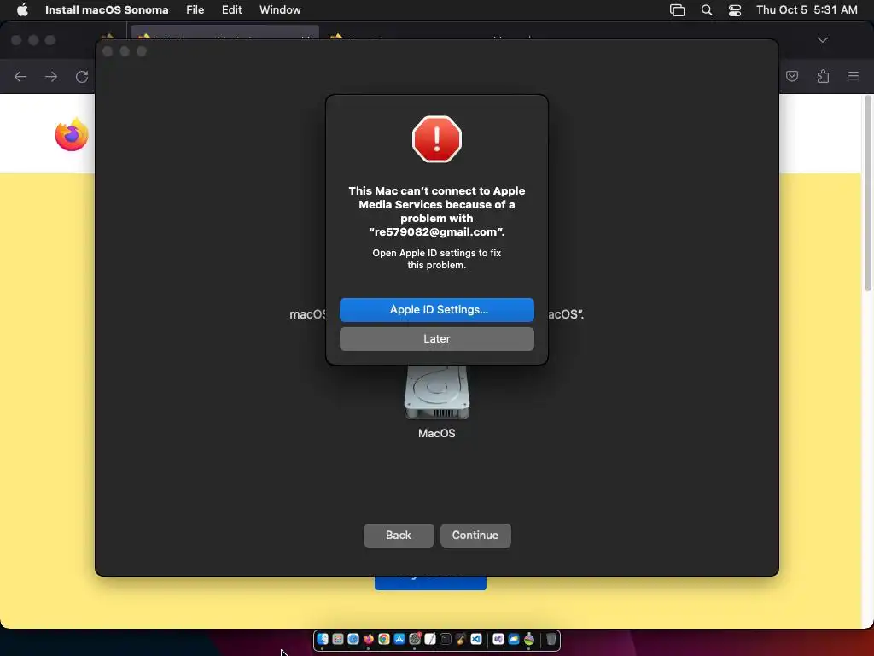The height and width of the screenshot is (656, 874).
Task: Open Control Center in menu bar
Action: [735, 10]
